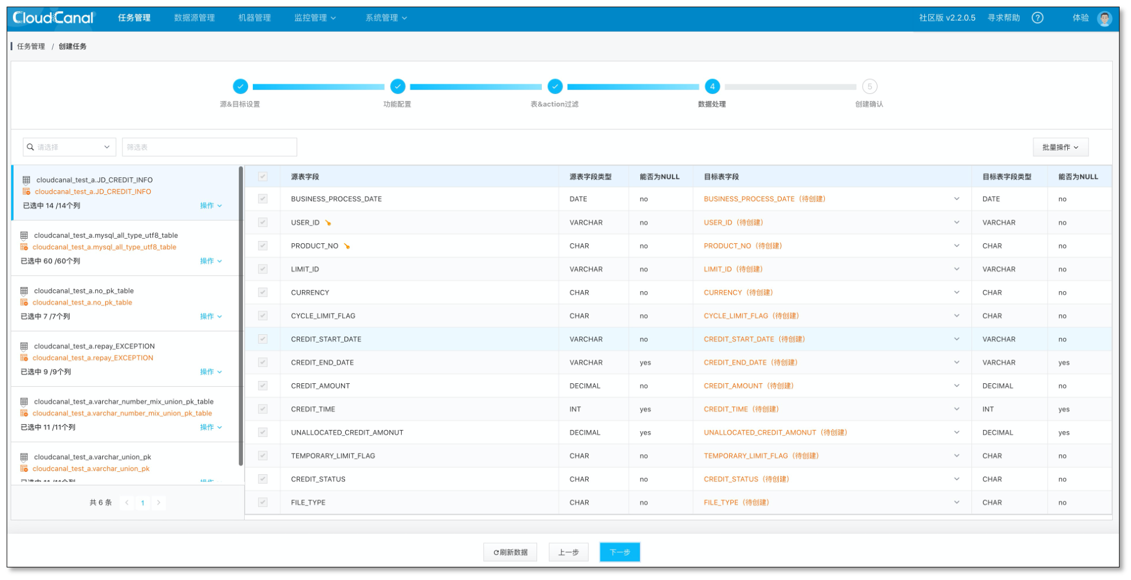Click the key icon beside PRODUCT_NO

click(347, 246)
